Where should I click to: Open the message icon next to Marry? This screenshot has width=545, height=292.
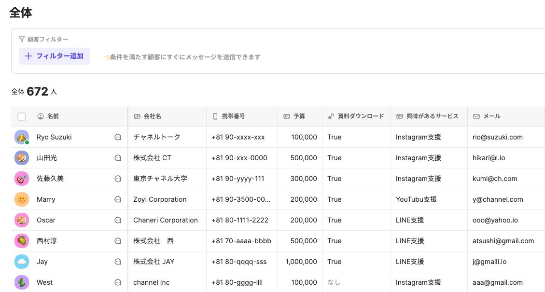pos(118,199)
